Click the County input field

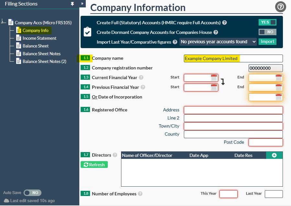pyautogui.click(x=233, y=134)
